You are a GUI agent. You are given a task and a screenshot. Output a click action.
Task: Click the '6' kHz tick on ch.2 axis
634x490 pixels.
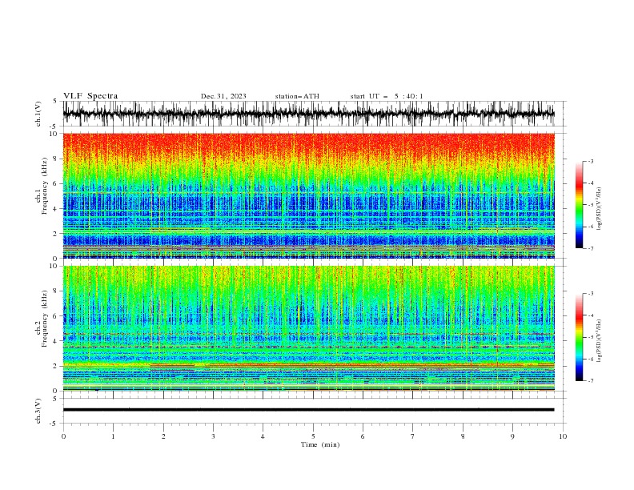point(56,316)
